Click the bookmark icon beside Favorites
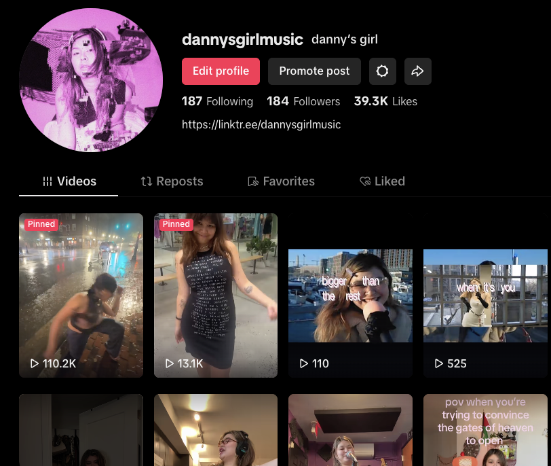 tap(252, 181)
